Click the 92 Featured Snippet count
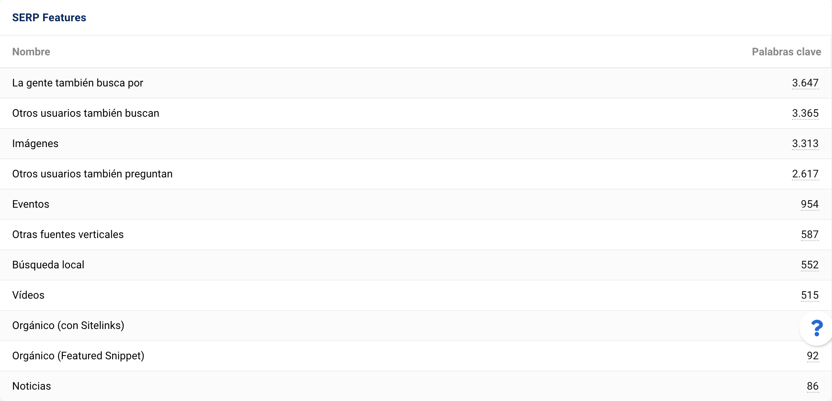This screenshot has width=832, height=401. click(813, 356)
